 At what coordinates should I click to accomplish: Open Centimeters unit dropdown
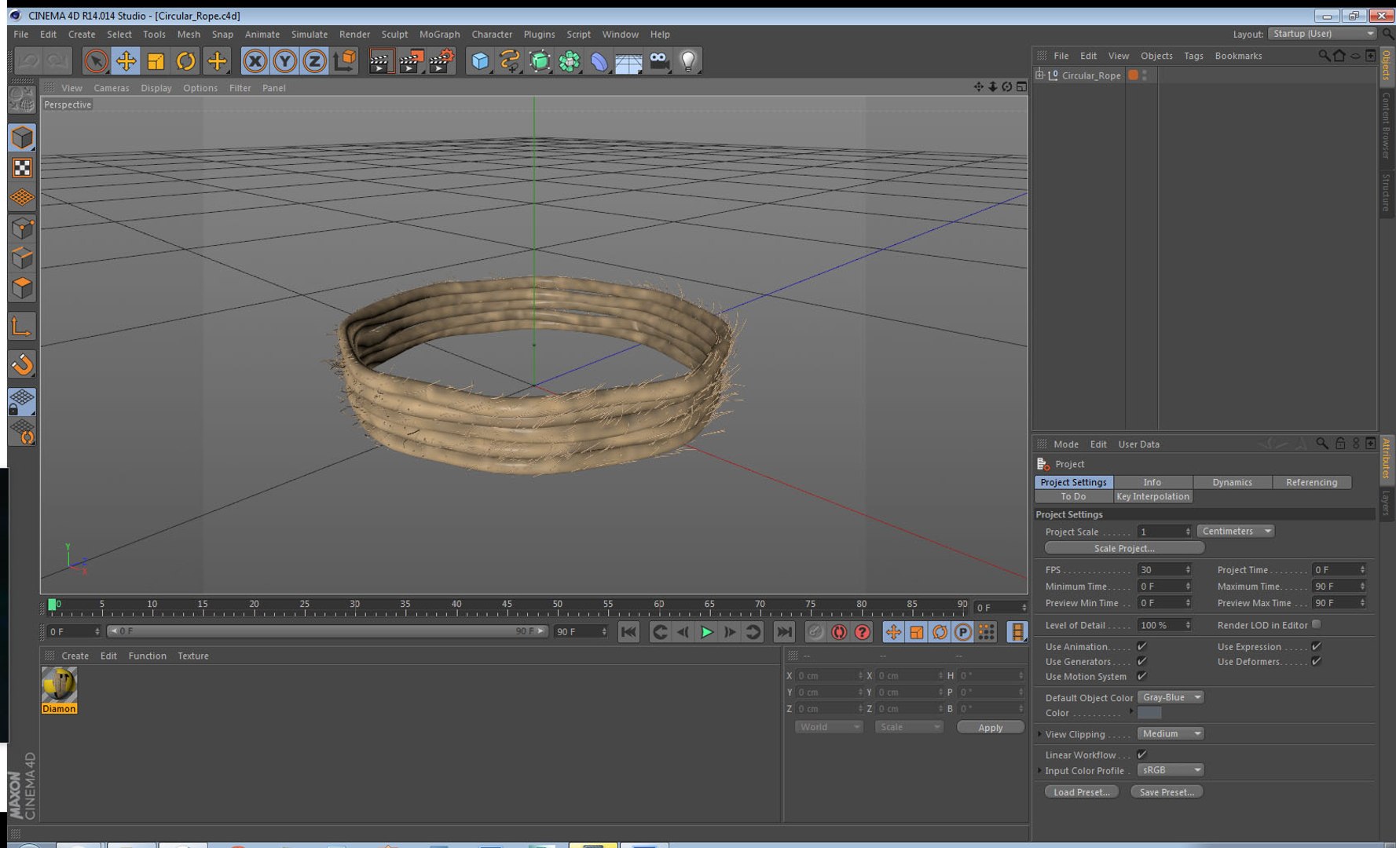[x=1236, y=532]
